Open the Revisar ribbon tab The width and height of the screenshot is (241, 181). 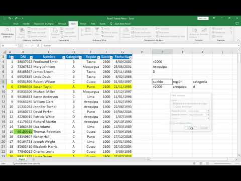tap(83, 24)
